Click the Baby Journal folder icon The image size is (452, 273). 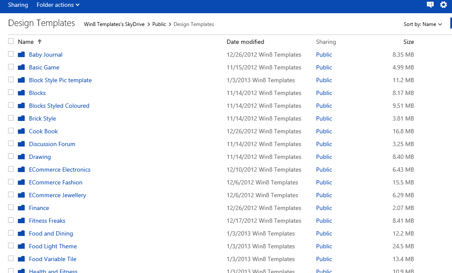[x=21, y=55]
